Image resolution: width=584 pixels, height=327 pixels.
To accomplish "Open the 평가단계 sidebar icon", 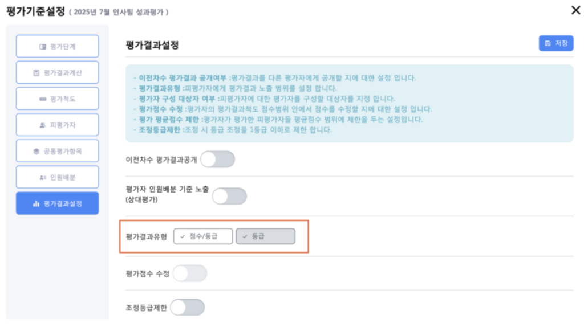I will pos(43,47).
